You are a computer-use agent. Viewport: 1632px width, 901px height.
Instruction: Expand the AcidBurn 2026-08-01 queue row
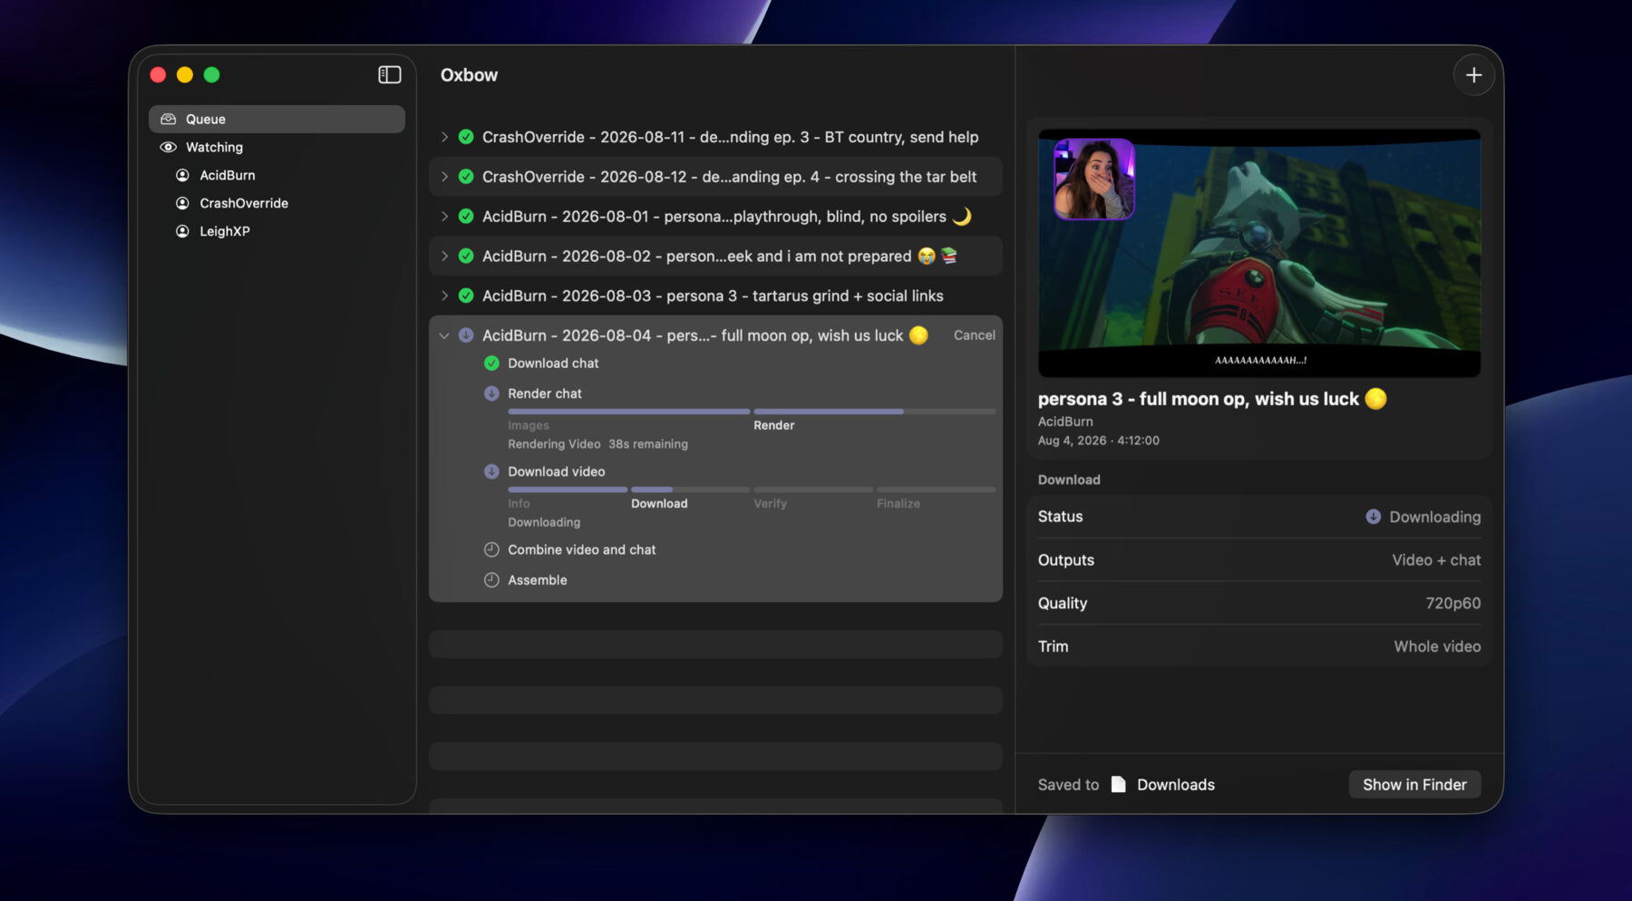tap(444, 217)
